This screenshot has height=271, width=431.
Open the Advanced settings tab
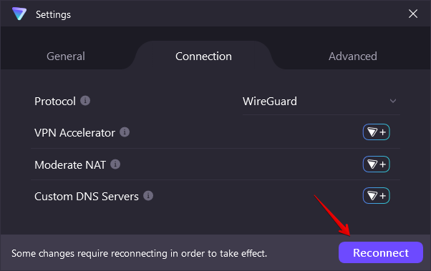pyautogui.click(x=353, y=56)
